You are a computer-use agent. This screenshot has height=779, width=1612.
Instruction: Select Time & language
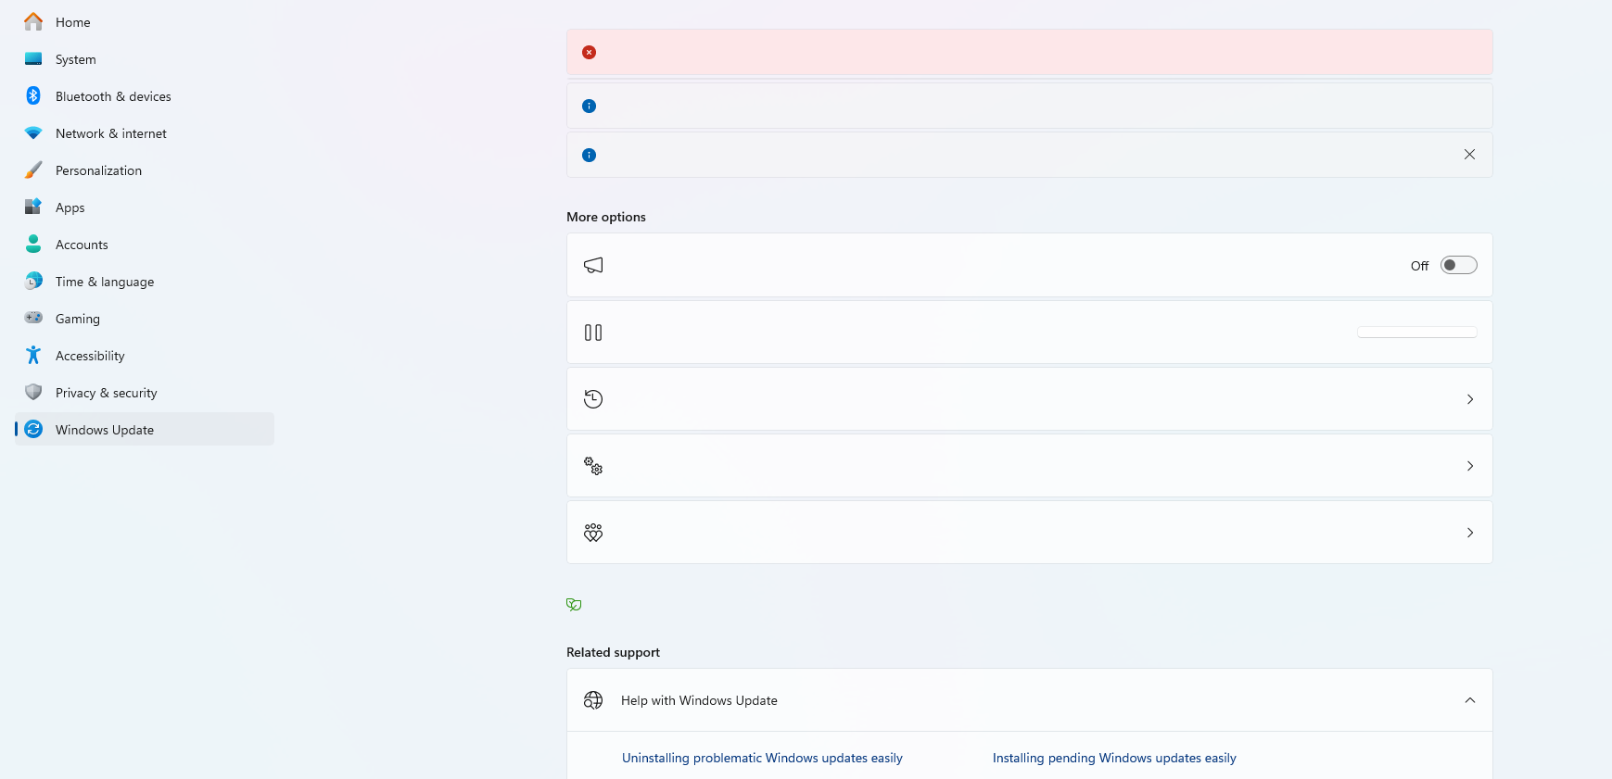click(x=144, y=282)
